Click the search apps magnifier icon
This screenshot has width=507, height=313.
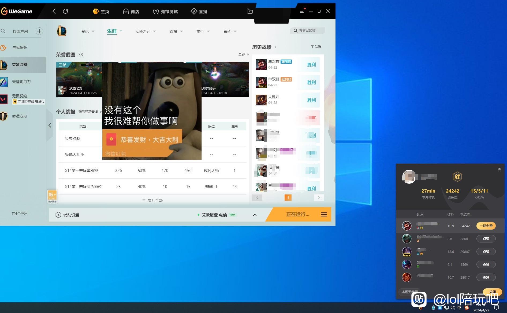(x=3, y=31)
